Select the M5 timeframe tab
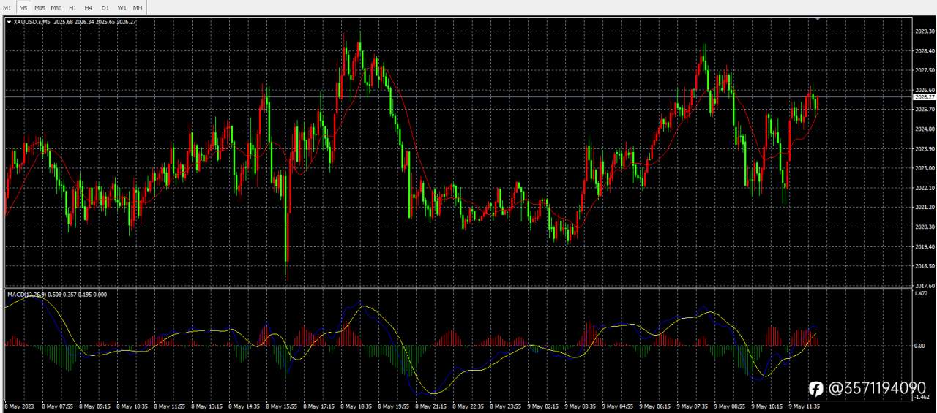This screenshot has width=937, height=413. tap(23, 7)
